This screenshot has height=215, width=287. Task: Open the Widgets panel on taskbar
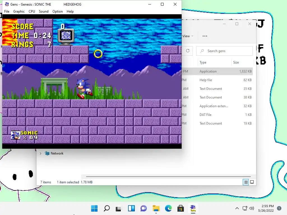coord(131,208)
